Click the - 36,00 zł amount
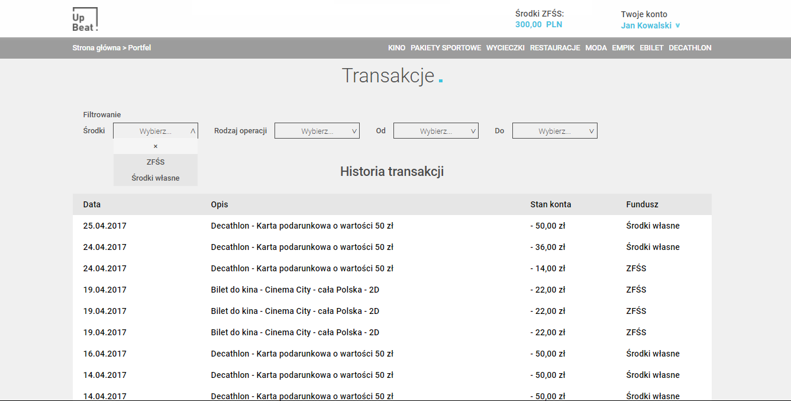The width and height of the screenshot is (791, 401). (548, 247)
